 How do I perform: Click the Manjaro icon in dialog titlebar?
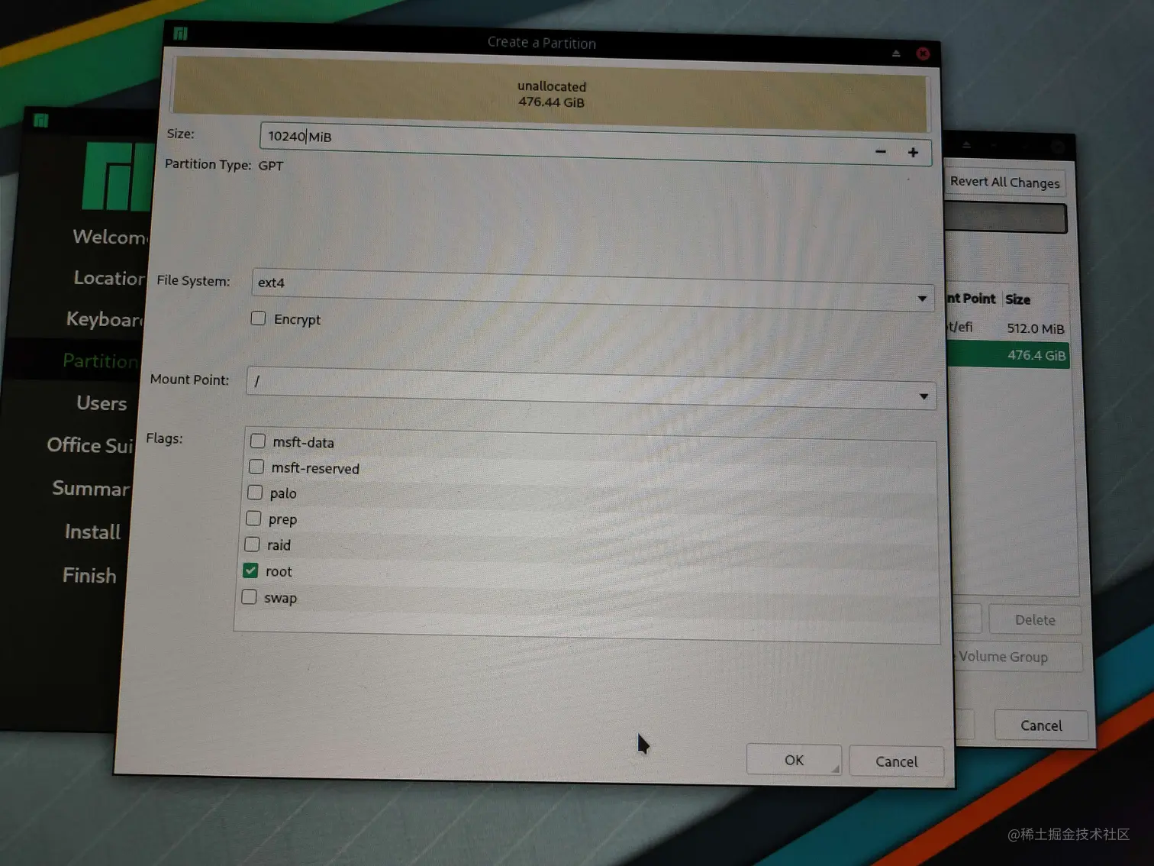click(x=180, y=33)
